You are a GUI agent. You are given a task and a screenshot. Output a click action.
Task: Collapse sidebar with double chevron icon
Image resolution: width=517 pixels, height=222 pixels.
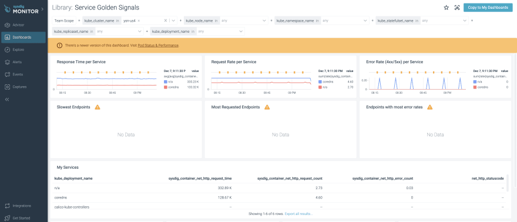[7, 100]
